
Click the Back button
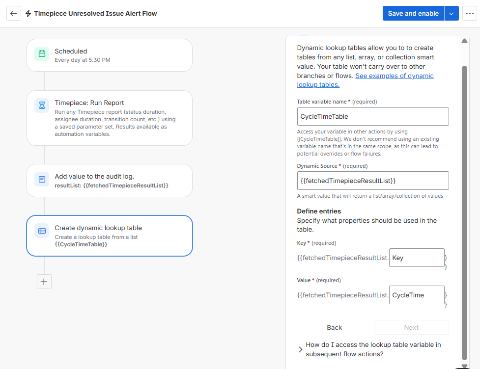[334, 327]
